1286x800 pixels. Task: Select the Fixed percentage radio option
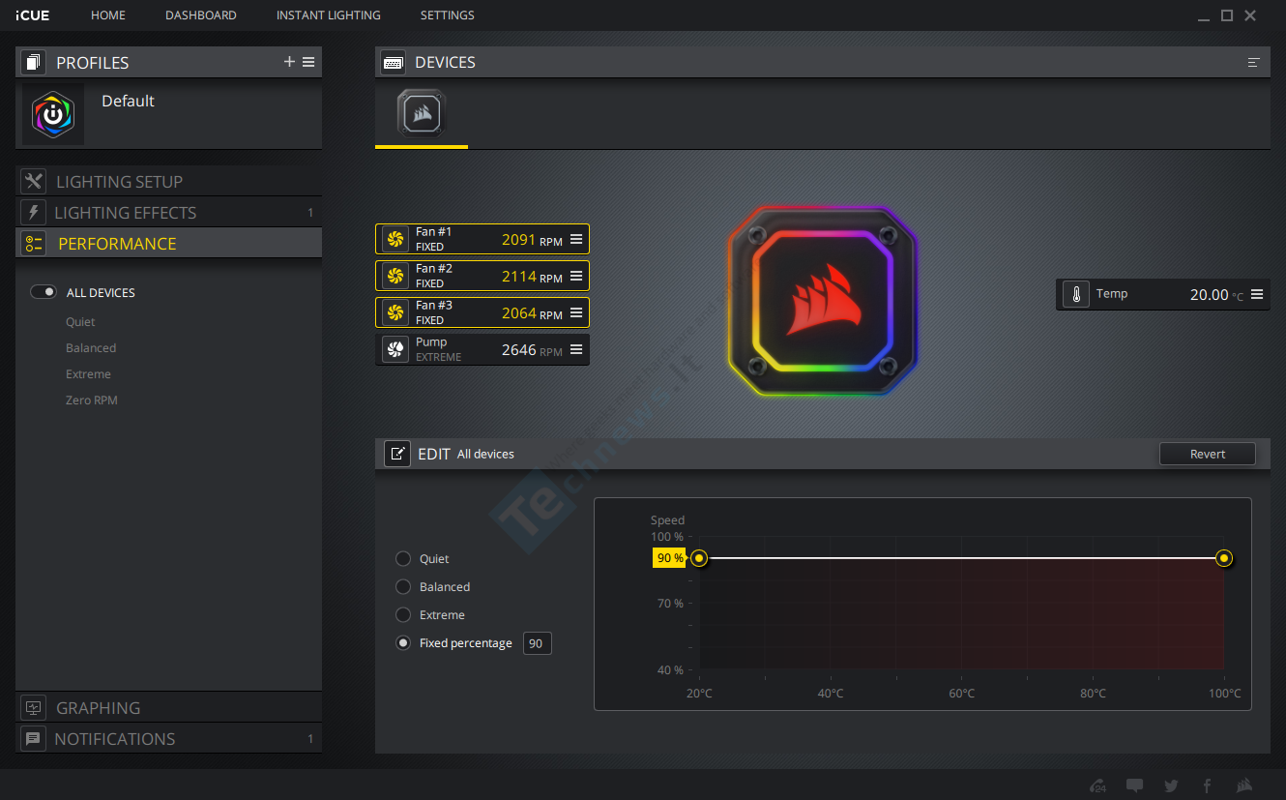click(403, 642)
